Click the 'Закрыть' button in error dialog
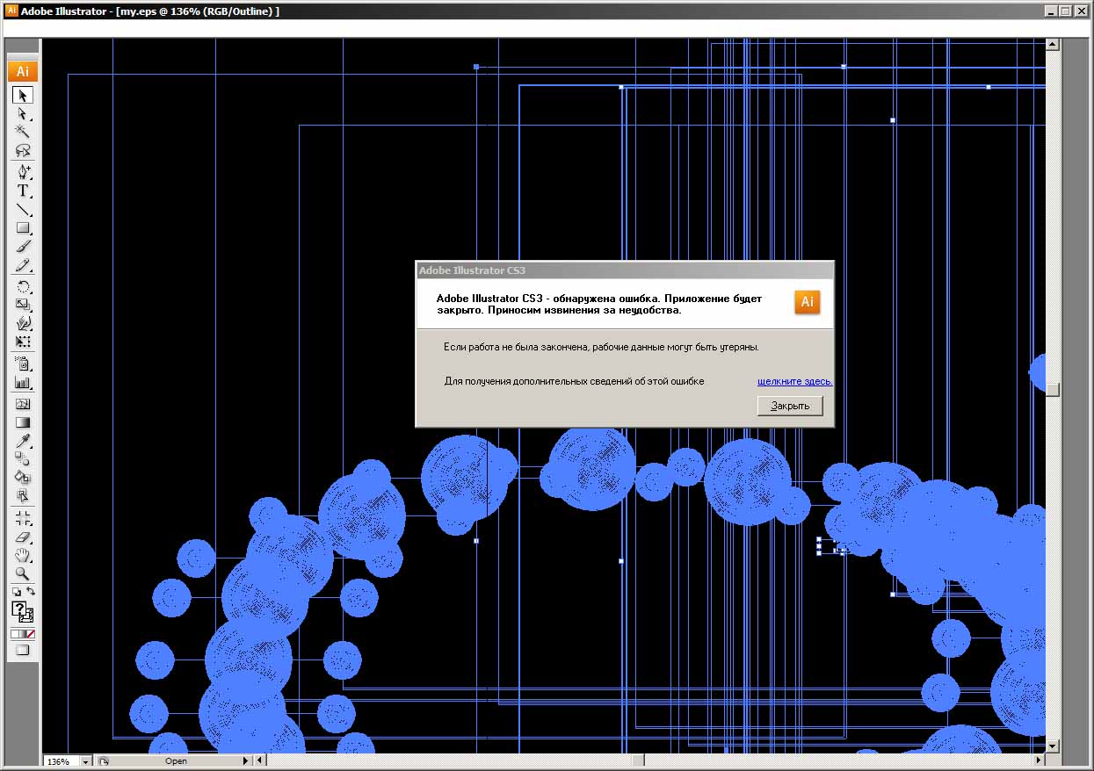 coord(790,406)
